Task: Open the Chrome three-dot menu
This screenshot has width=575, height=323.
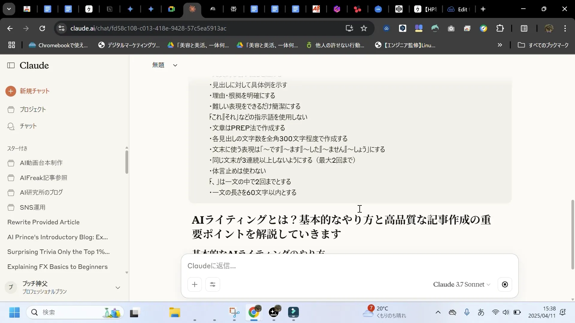Action: tap(565, 28)
